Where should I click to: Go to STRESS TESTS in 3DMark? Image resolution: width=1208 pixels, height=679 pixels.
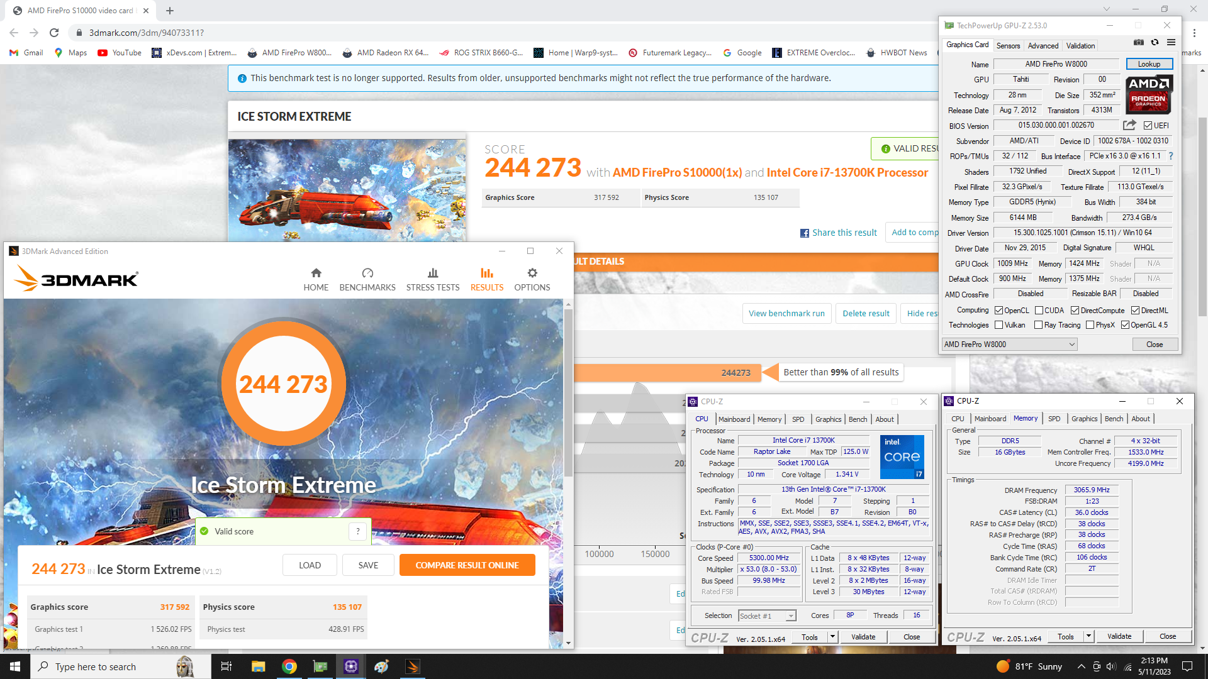pos(433,280)
